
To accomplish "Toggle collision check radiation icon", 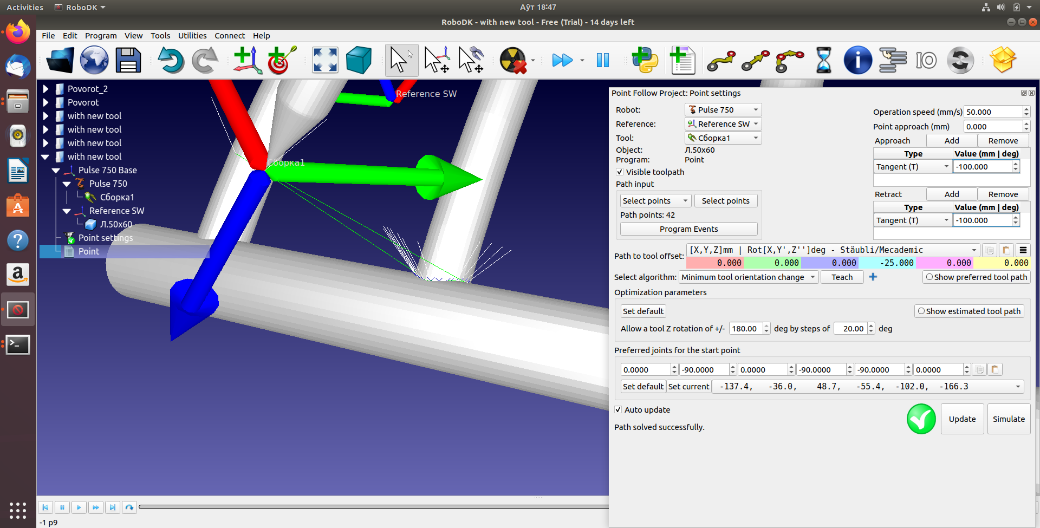I will tap(512, 60).
